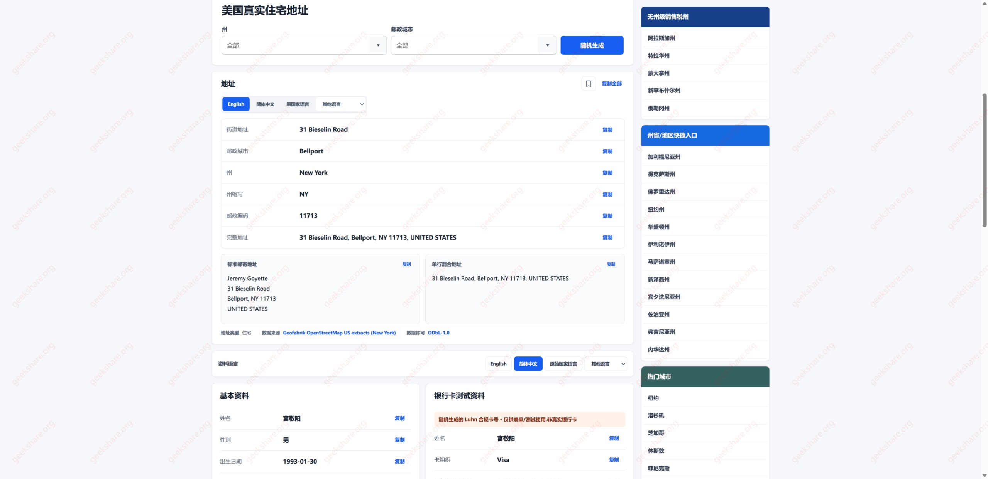Click the page vertical scrollbar thumb
This screenshot has height=479, width=988.
(x=985, y=160)
